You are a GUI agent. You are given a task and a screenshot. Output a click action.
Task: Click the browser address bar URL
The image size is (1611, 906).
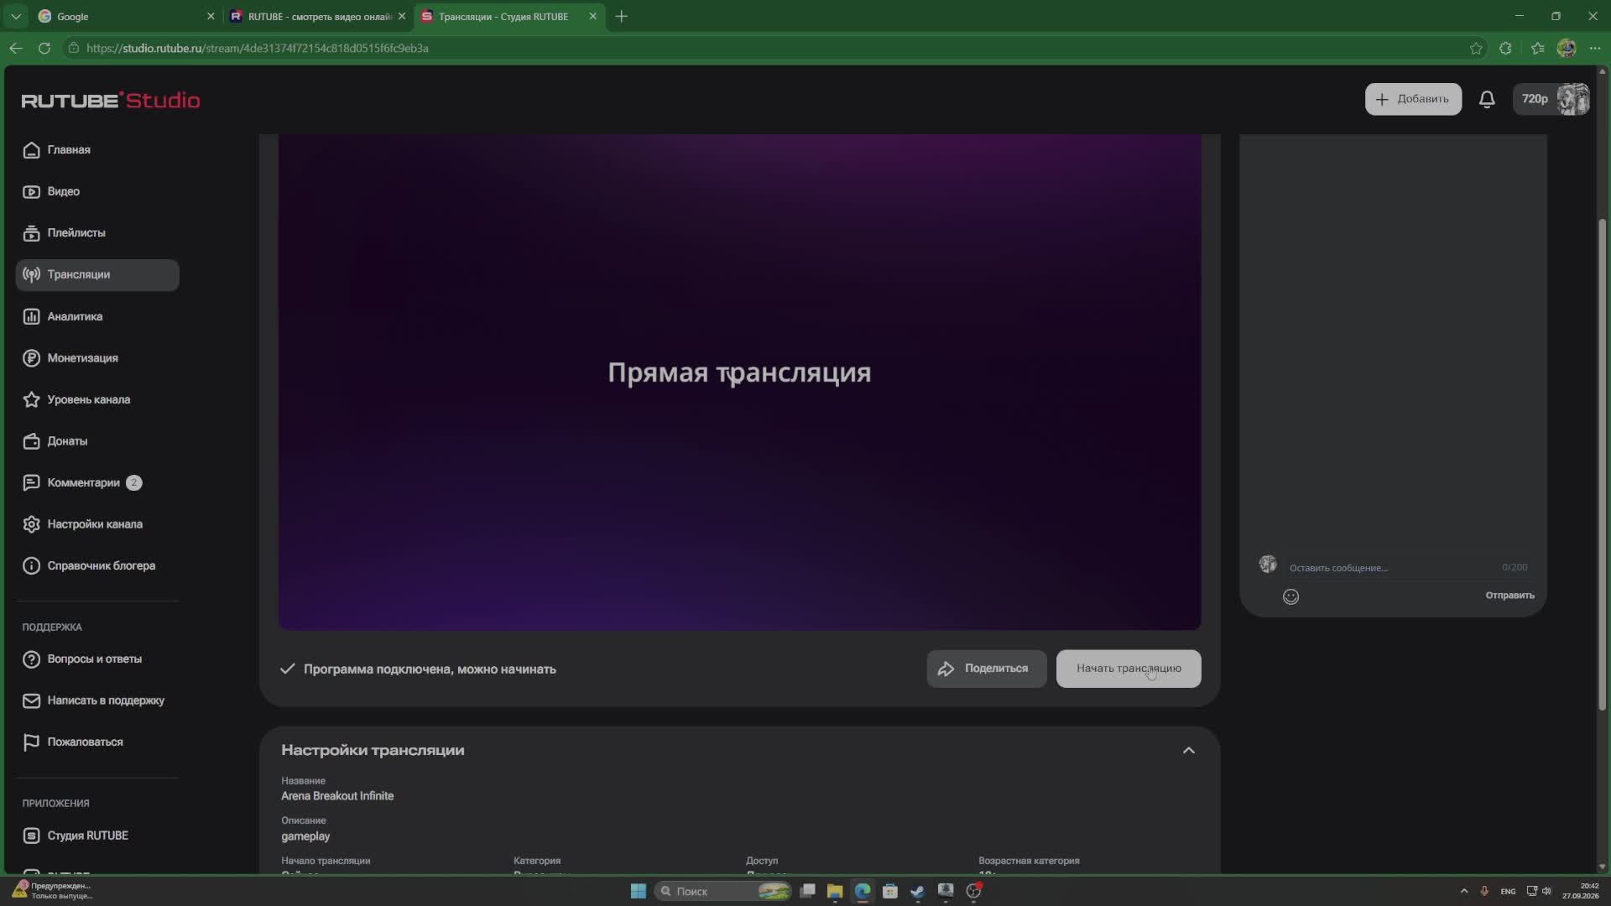point(258,49)
